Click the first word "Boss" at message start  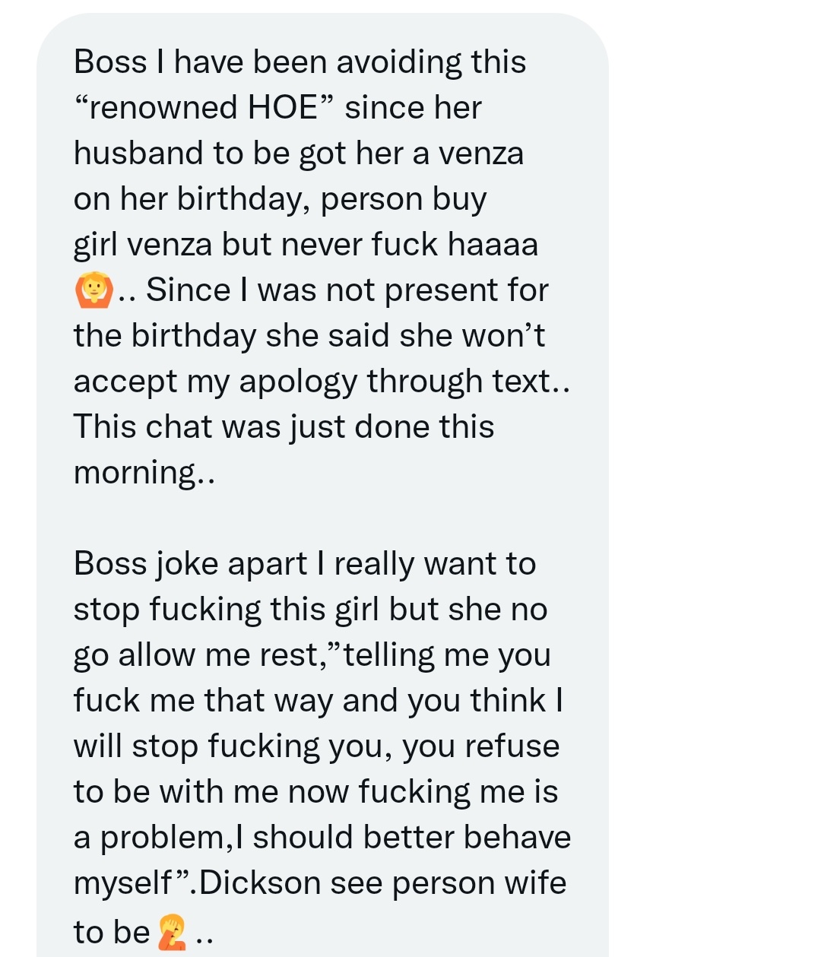[110, 62]
